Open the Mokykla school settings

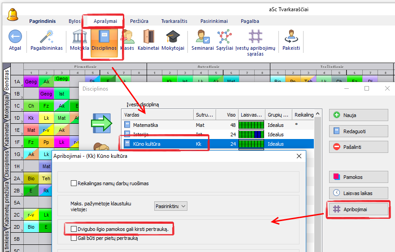pos(79,38)
